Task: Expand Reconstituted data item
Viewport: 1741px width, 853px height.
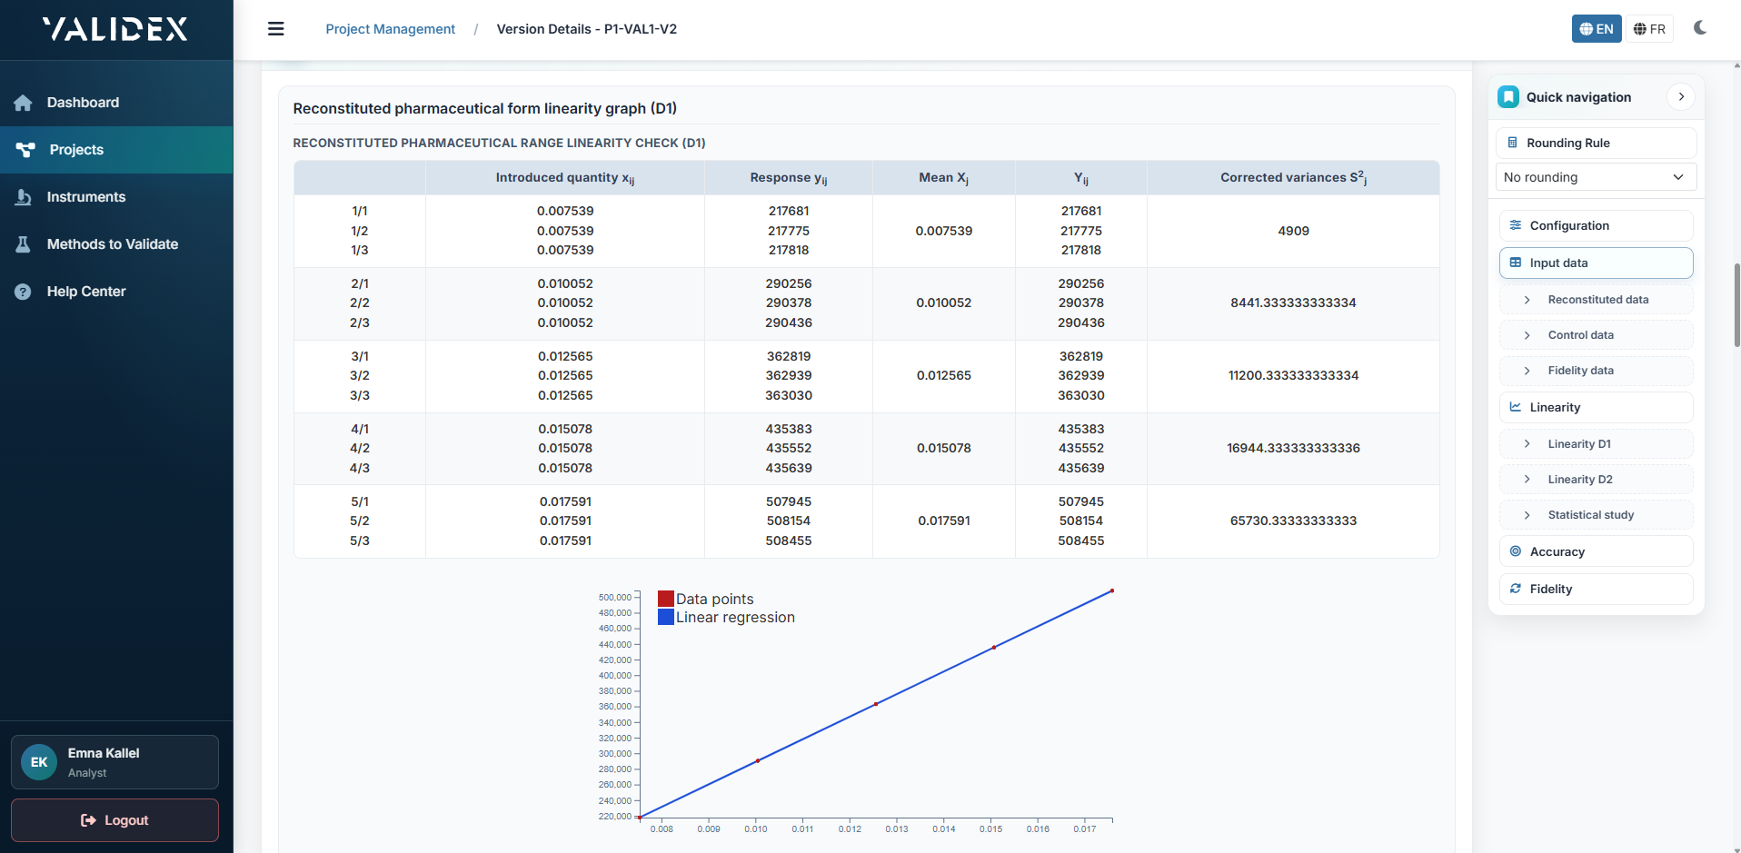Action: (1597, 300)
